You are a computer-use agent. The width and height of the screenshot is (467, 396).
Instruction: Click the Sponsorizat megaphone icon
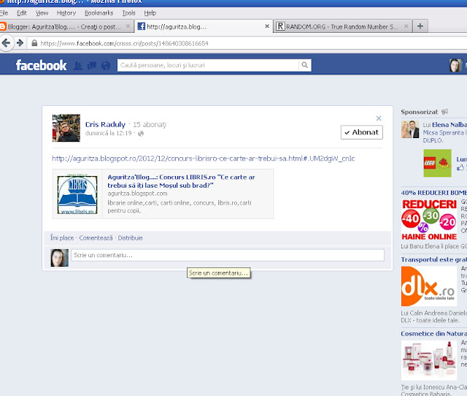(x=444, y=112)
